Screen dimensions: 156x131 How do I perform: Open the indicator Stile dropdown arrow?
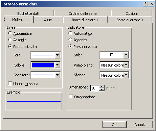(x=126, y=55)
